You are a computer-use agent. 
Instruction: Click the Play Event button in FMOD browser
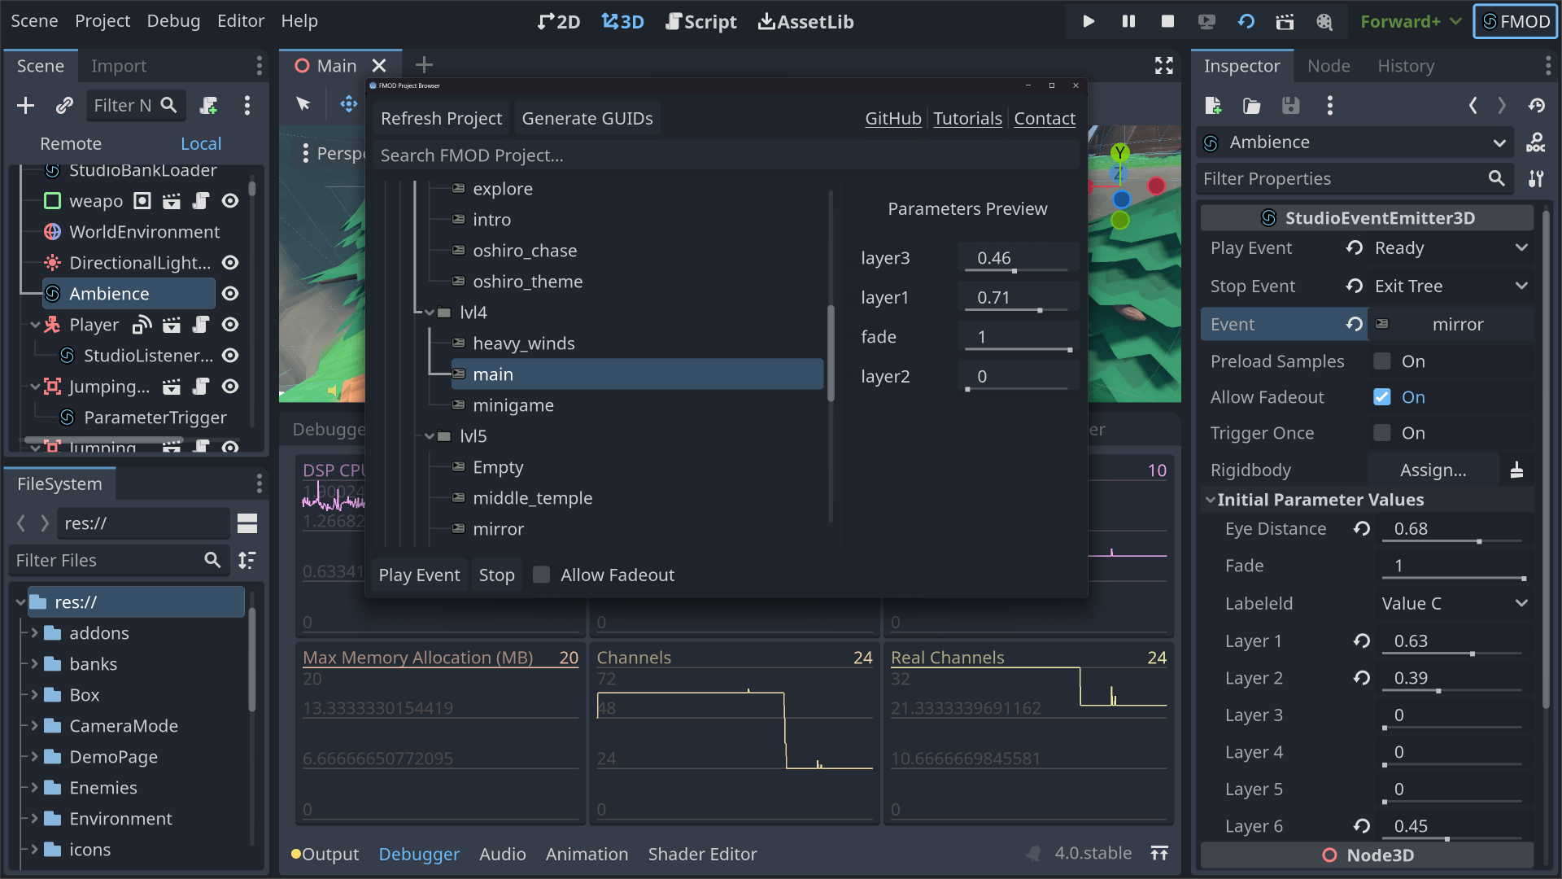click(x=419, y=575)
